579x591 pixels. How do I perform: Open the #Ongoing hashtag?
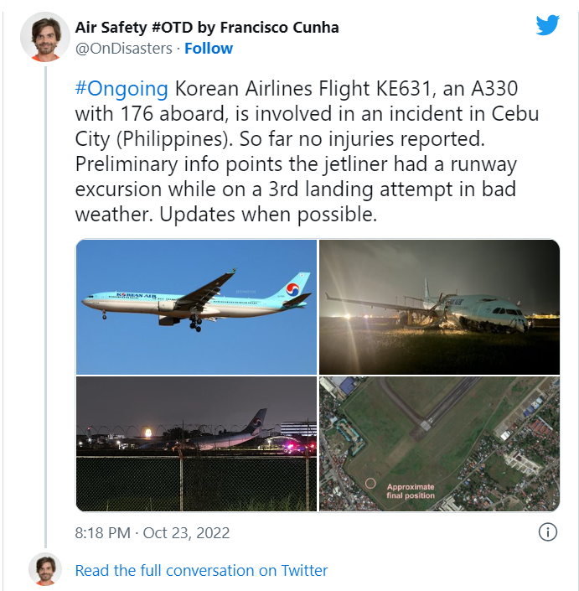121,89
